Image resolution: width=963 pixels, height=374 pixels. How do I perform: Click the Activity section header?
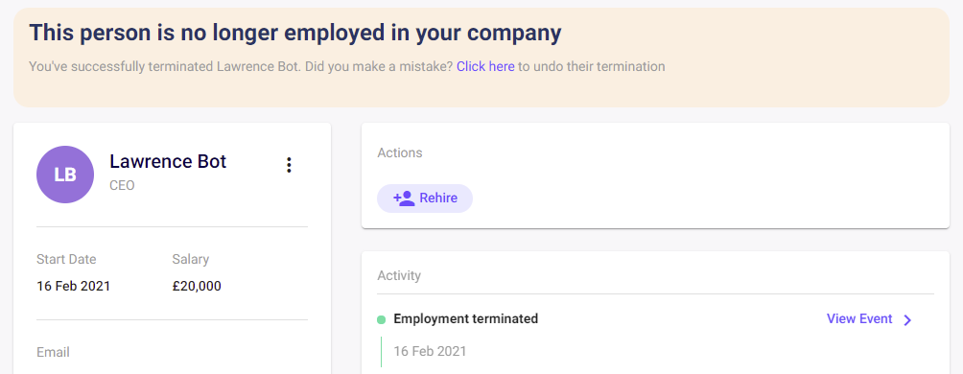pos(399,276)
